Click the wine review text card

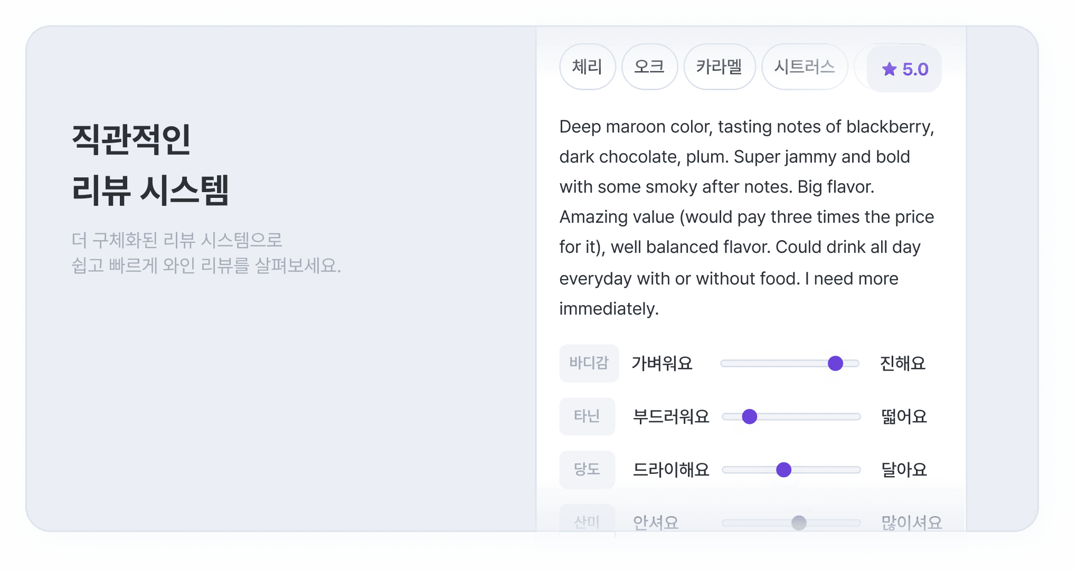point(746,217)
